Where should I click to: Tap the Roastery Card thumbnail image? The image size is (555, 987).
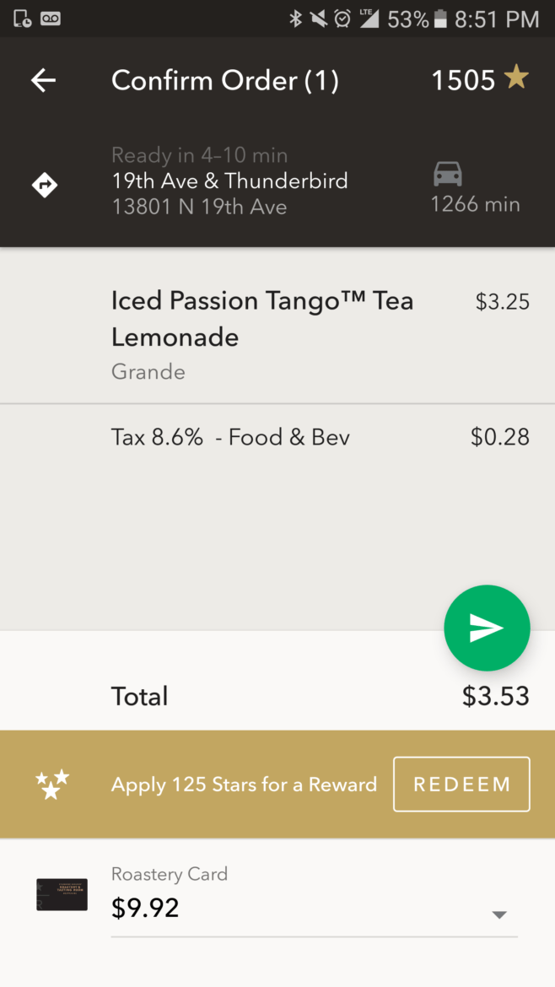(62, 894)
